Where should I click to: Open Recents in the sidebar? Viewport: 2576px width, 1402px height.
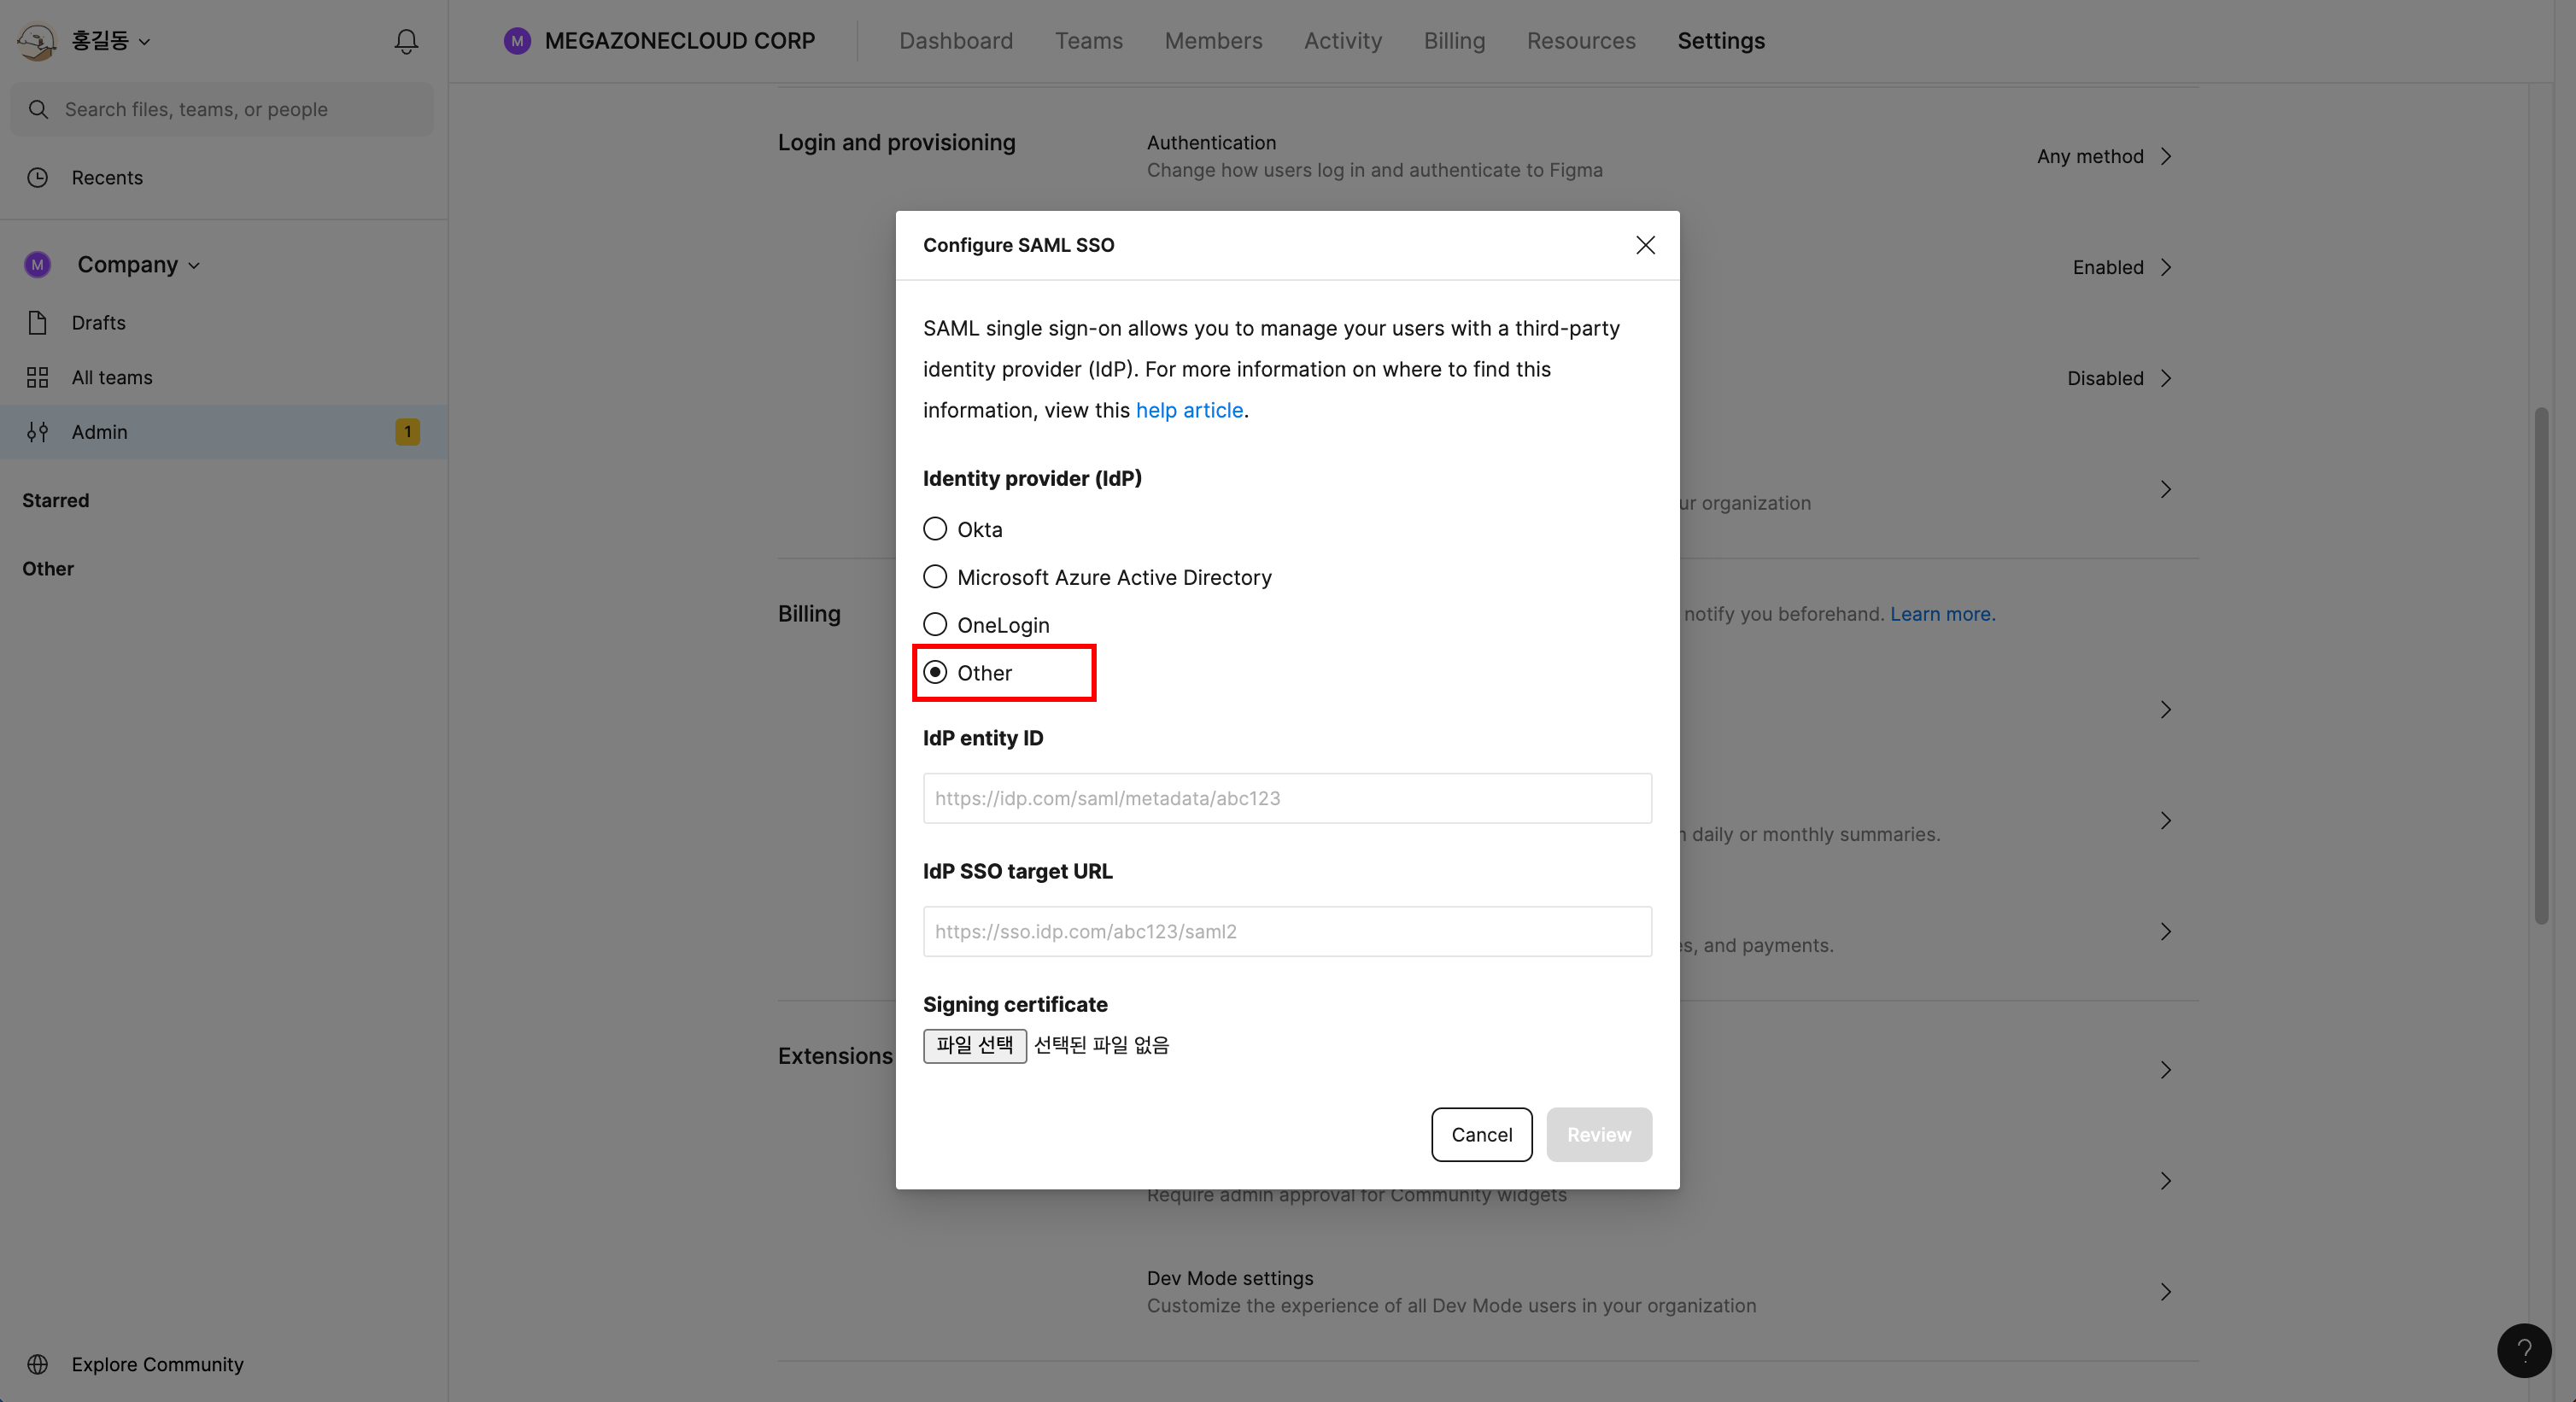click(224, 177)
